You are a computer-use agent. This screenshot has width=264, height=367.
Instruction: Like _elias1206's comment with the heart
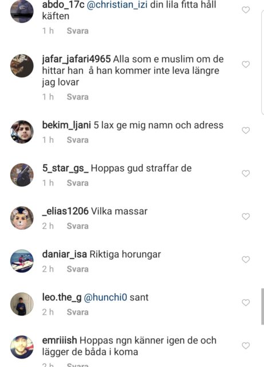click(246, 217)
